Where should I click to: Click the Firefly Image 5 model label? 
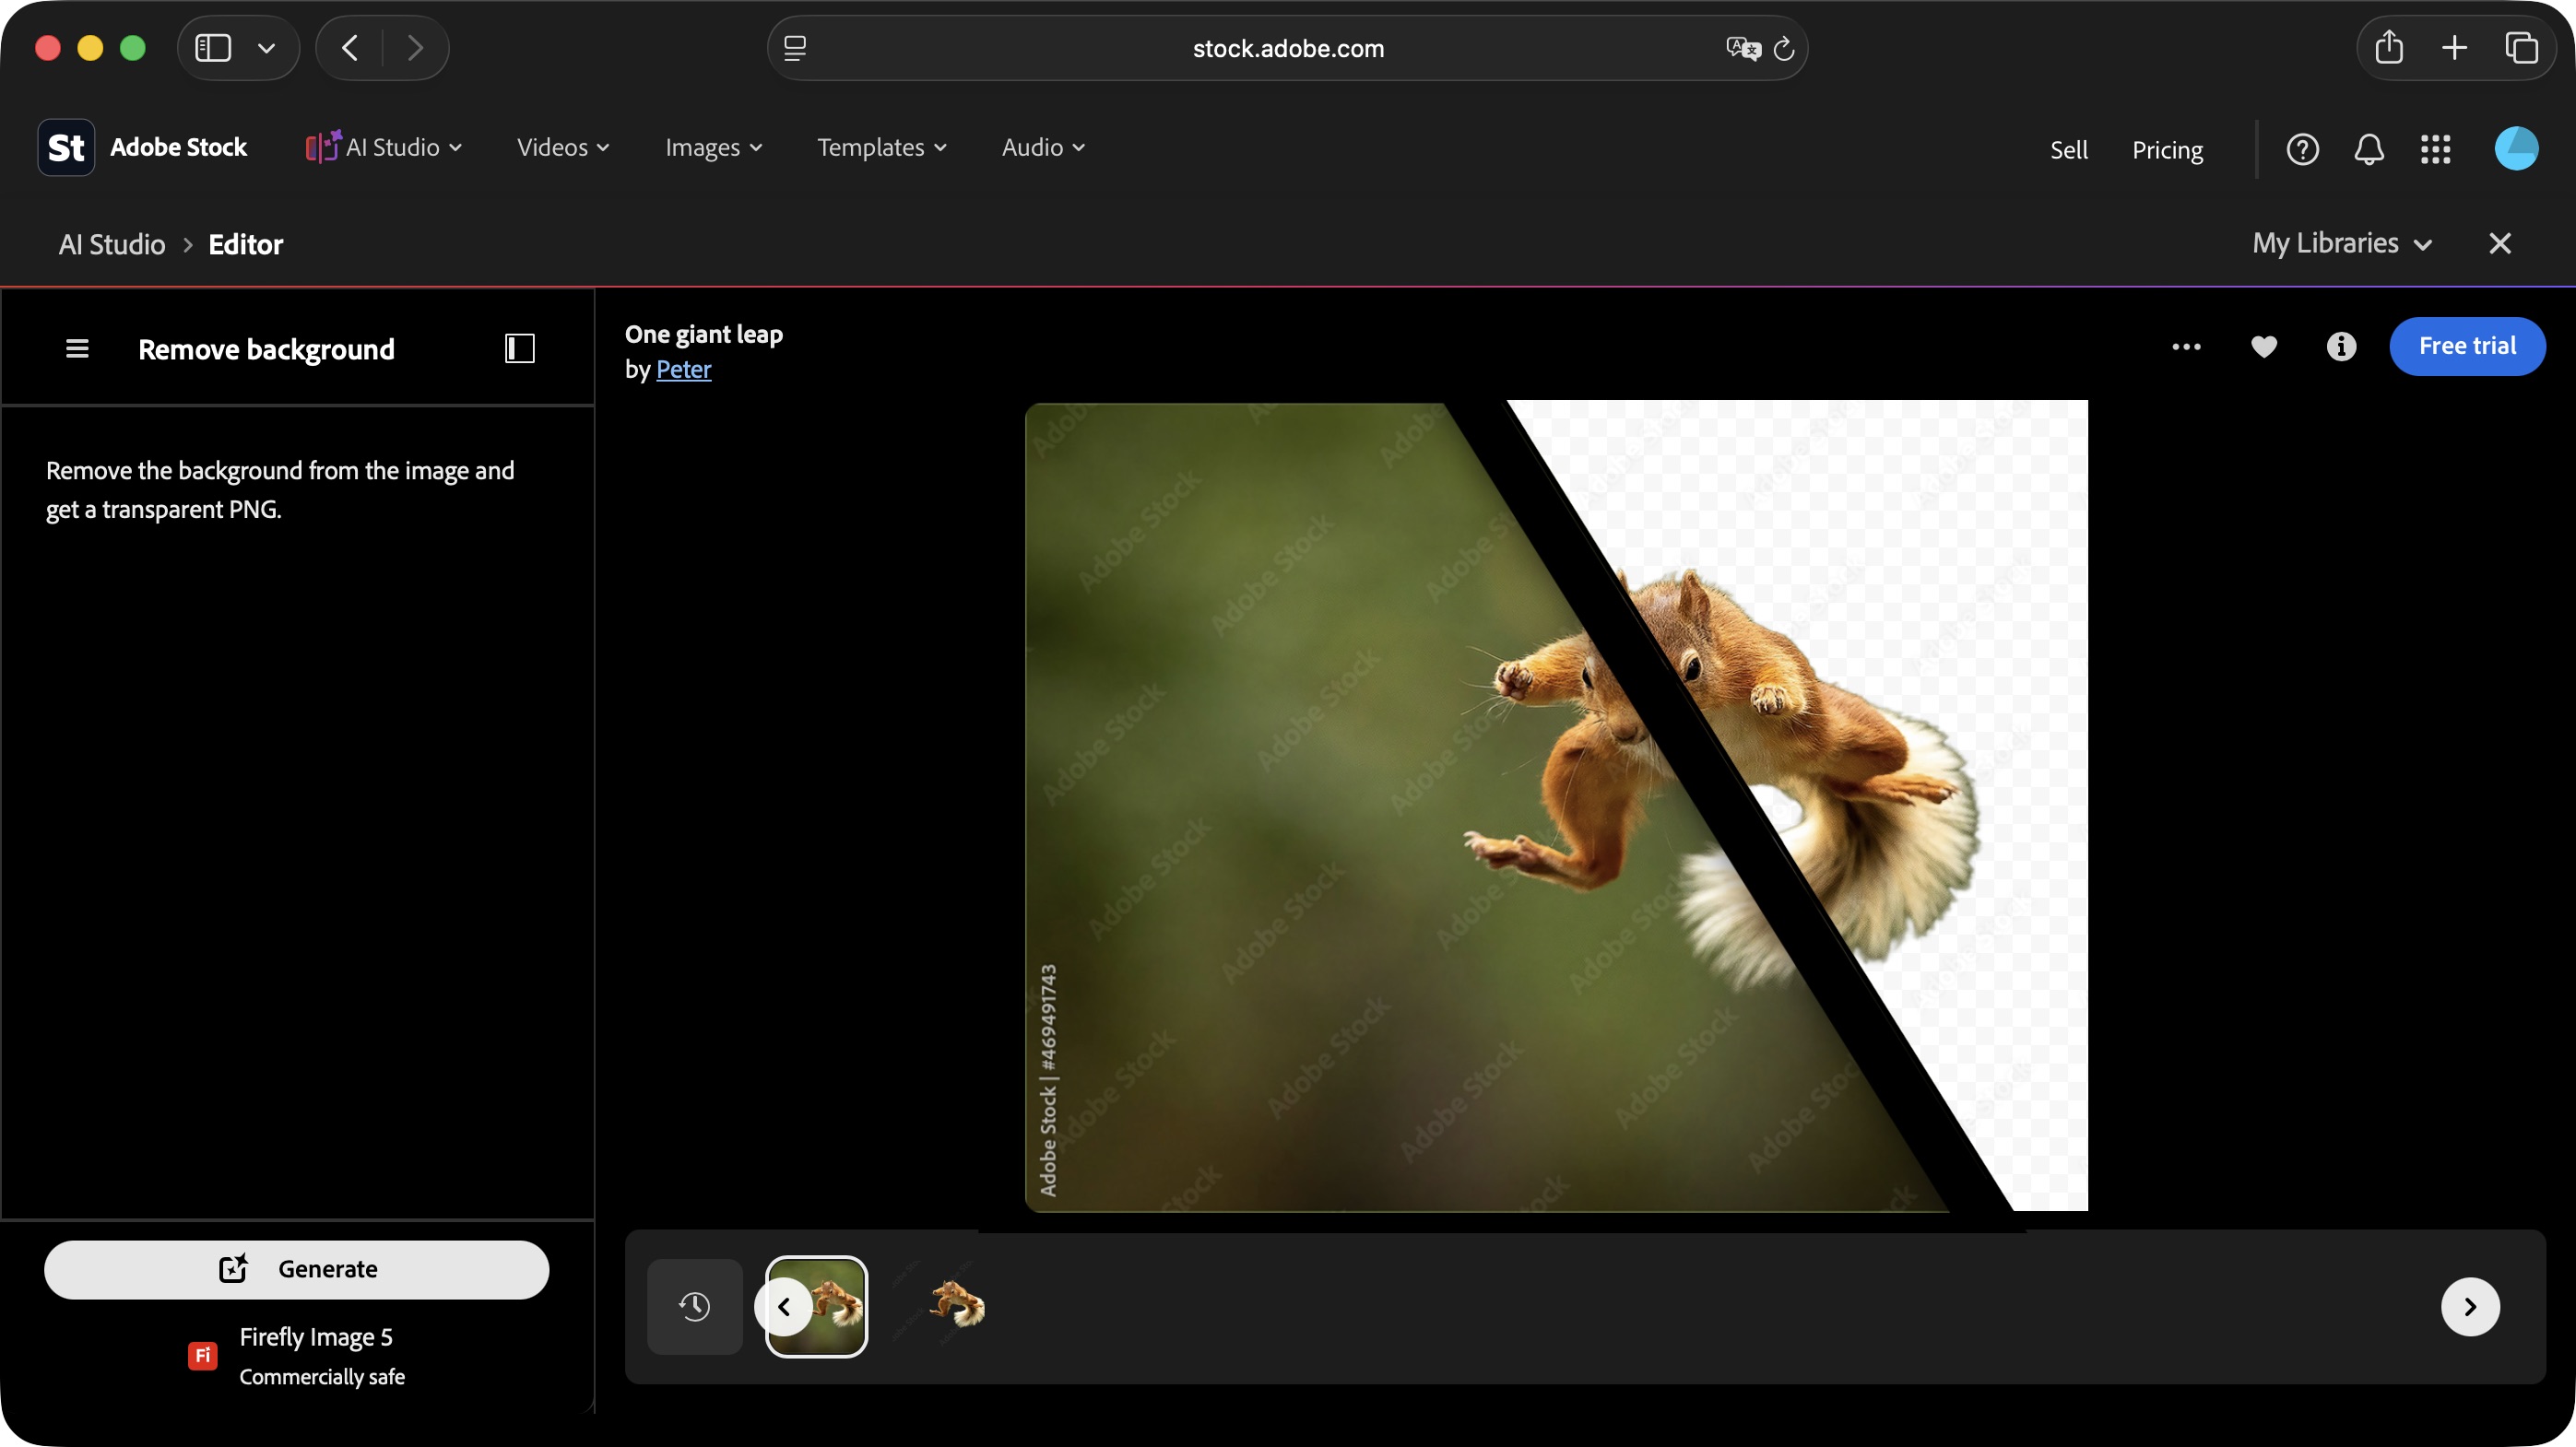pyautogui.click(x=316, y=1337)
